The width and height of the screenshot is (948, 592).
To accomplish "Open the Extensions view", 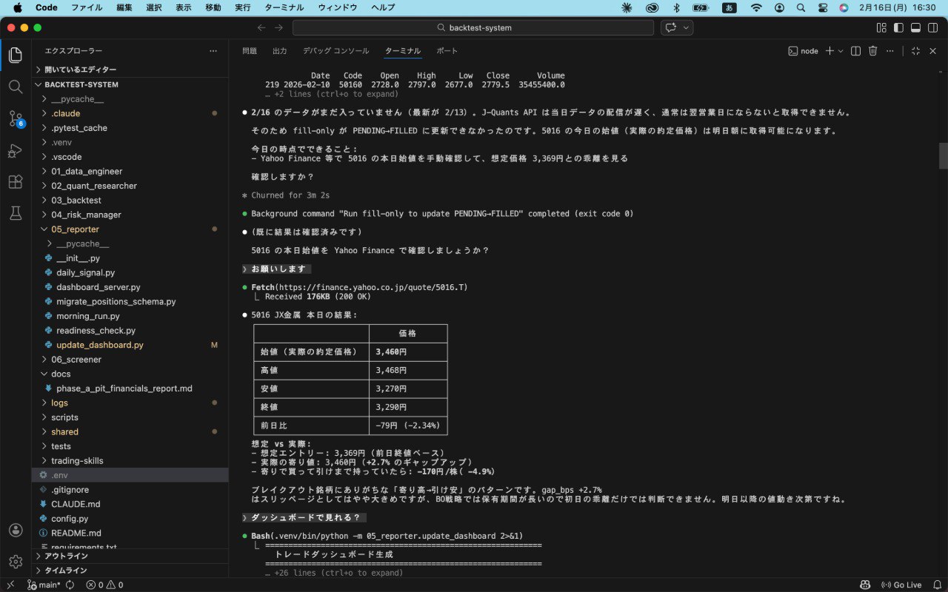I will (16, 181).
